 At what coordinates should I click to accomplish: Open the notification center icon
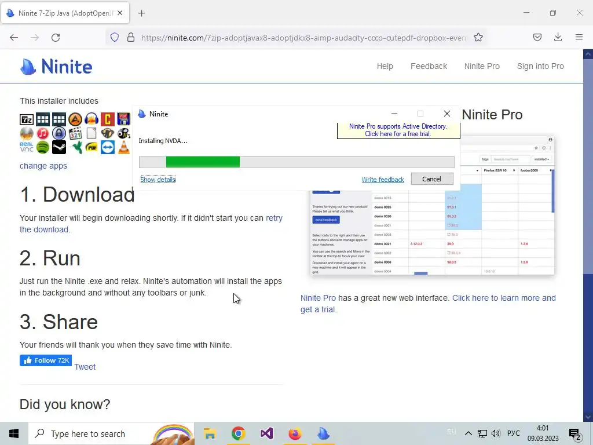tap(575, 434)
